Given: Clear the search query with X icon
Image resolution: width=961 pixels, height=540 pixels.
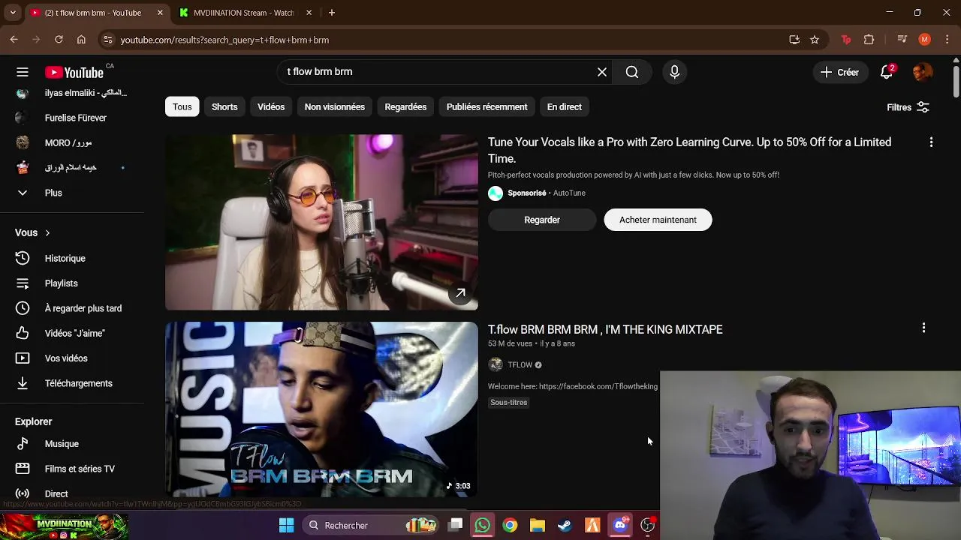Looking at the screenshot, I should pyautogui.click(x=602, y=72).
